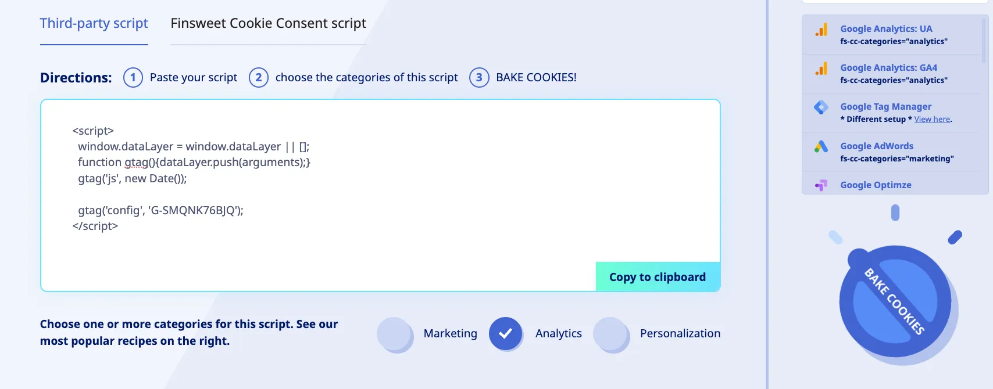Click the step 2 numbered circle

[x=259, y=77]
